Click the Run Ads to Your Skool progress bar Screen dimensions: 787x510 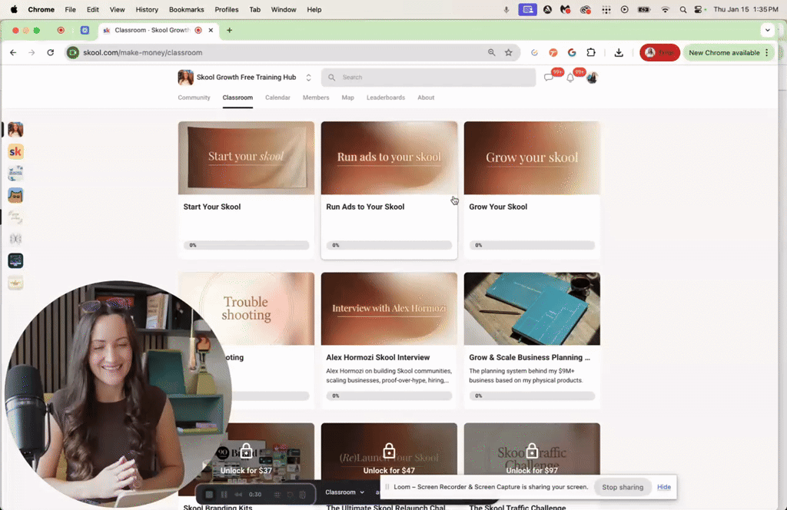click(x=389, y=245)
